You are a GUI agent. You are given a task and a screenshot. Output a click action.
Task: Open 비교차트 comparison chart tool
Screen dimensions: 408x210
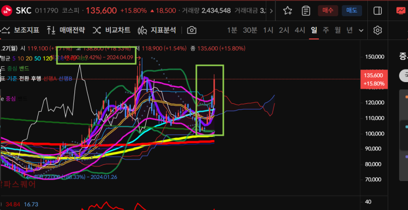pos(111,31)
